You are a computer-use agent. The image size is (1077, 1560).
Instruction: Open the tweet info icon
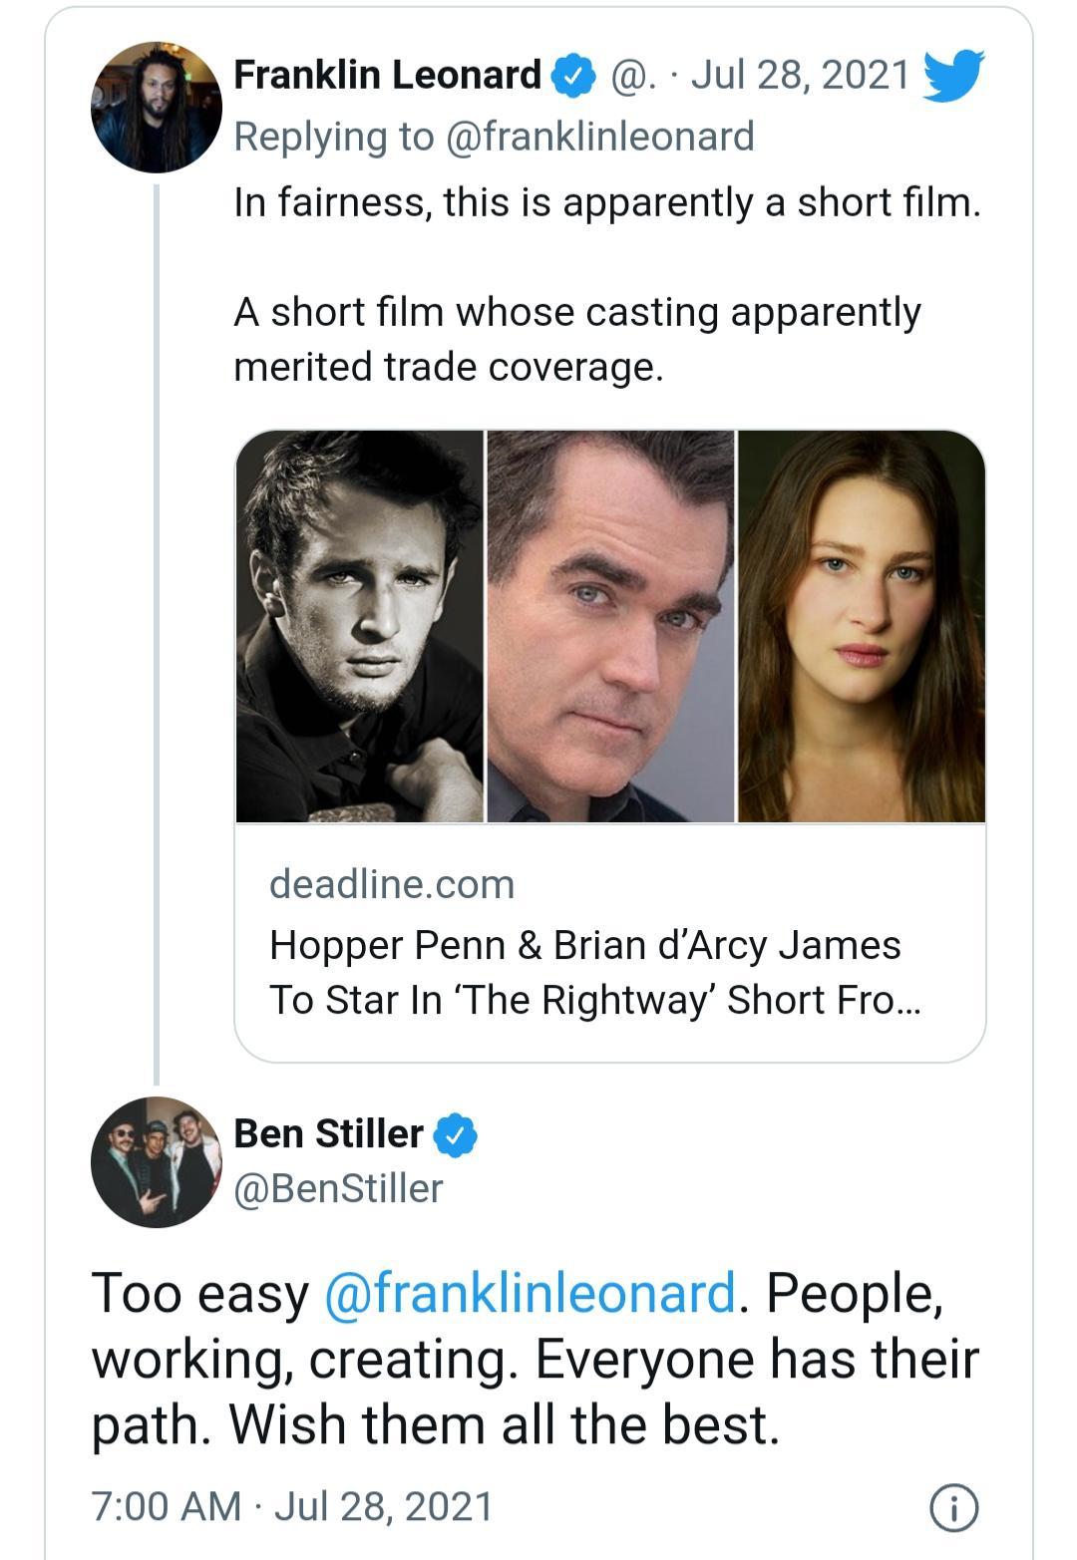coord(953,1506)
